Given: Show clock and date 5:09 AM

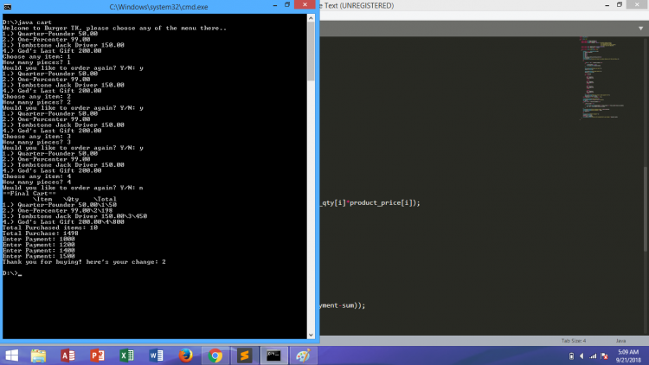Looking at the screenshot, I should point(628,355).
